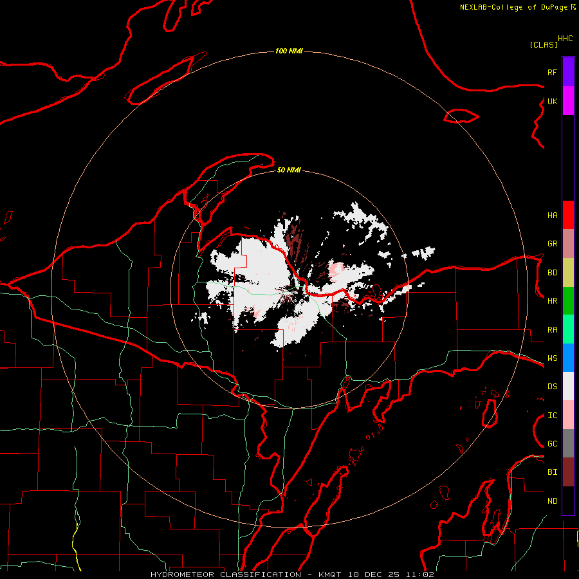
Task: Select the yellow BD legend swatch
Action: point(568,273)
